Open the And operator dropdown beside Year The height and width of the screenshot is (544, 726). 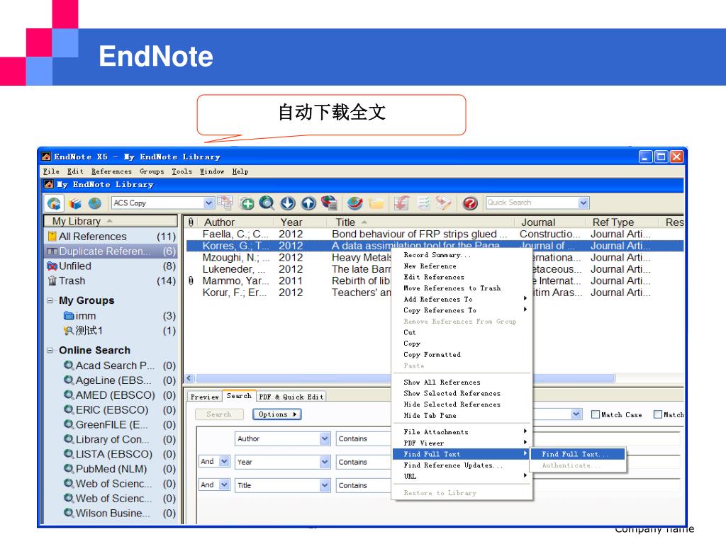tap(225, 461)
